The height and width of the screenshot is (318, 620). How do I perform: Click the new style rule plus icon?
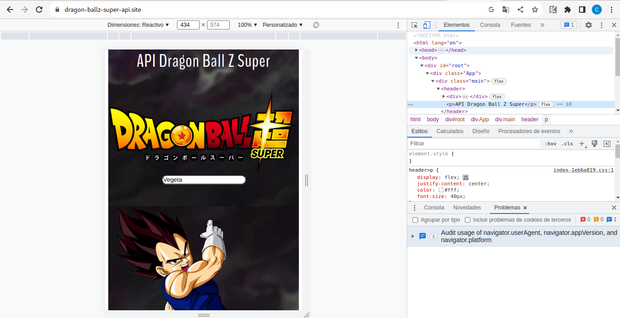coord(582,144)
